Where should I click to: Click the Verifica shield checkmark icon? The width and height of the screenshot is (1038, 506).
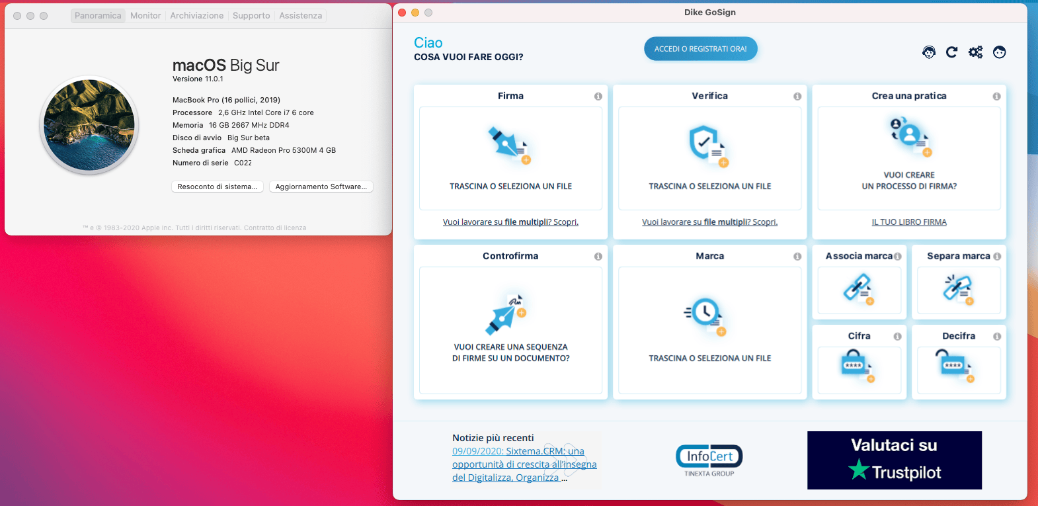point(709,146)
